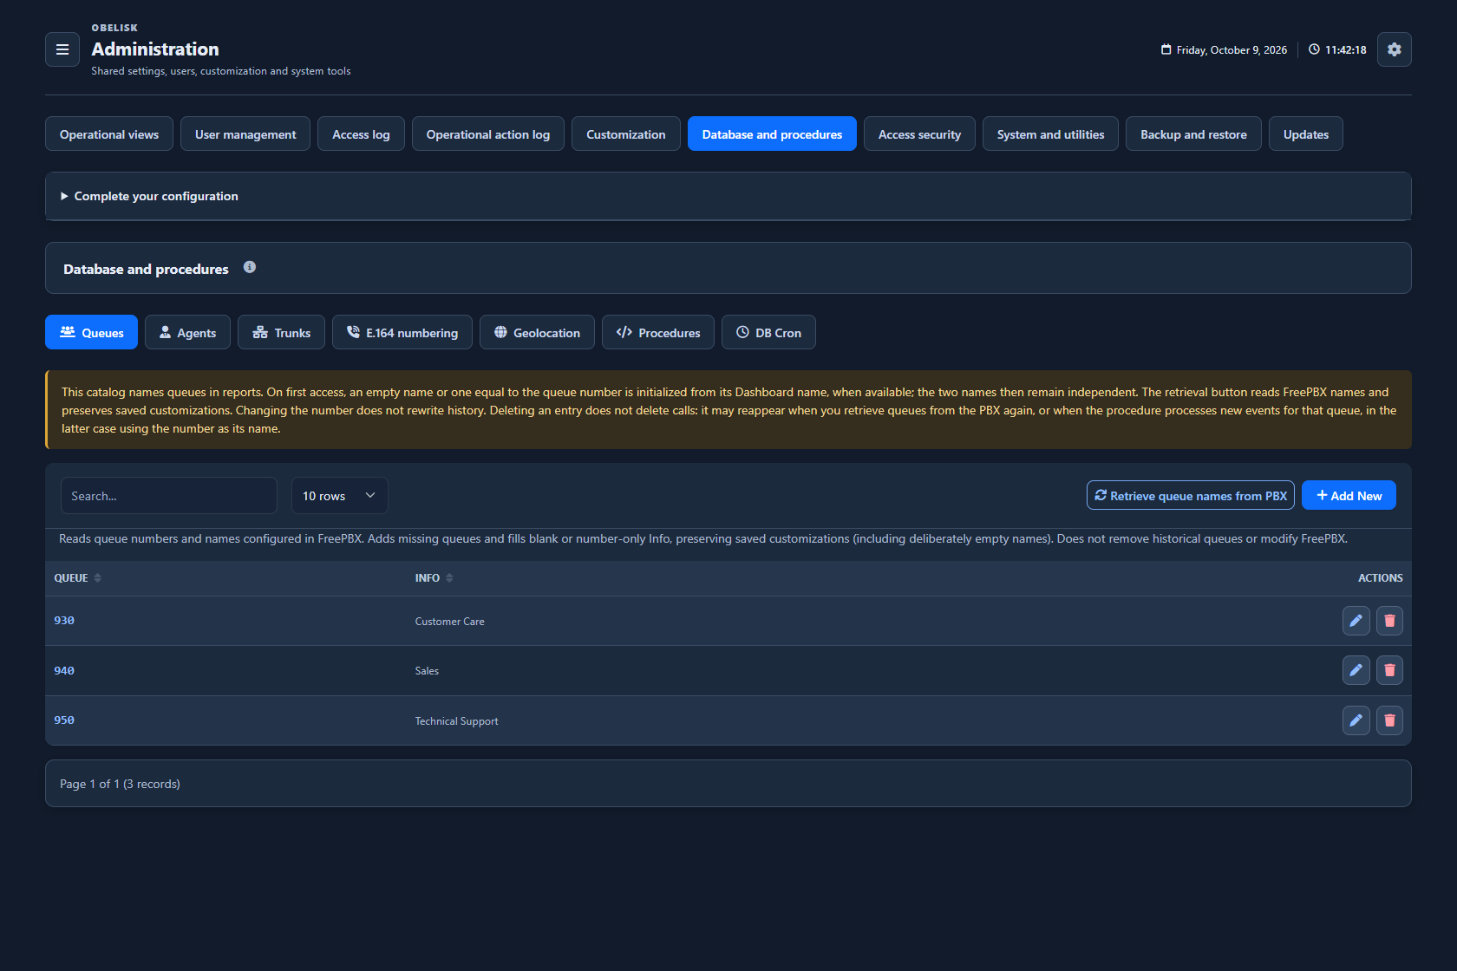Open the hamburger navigation menu
Screen dimensions: 1457x971
[x=62, y=49]
